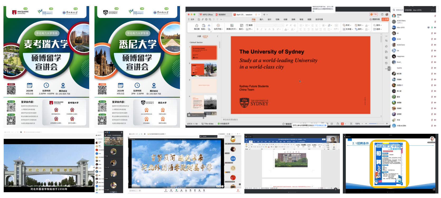441x198 pixels.
Task: Toggle Alex-USYD's camera icon
Action: coord(435,27)
